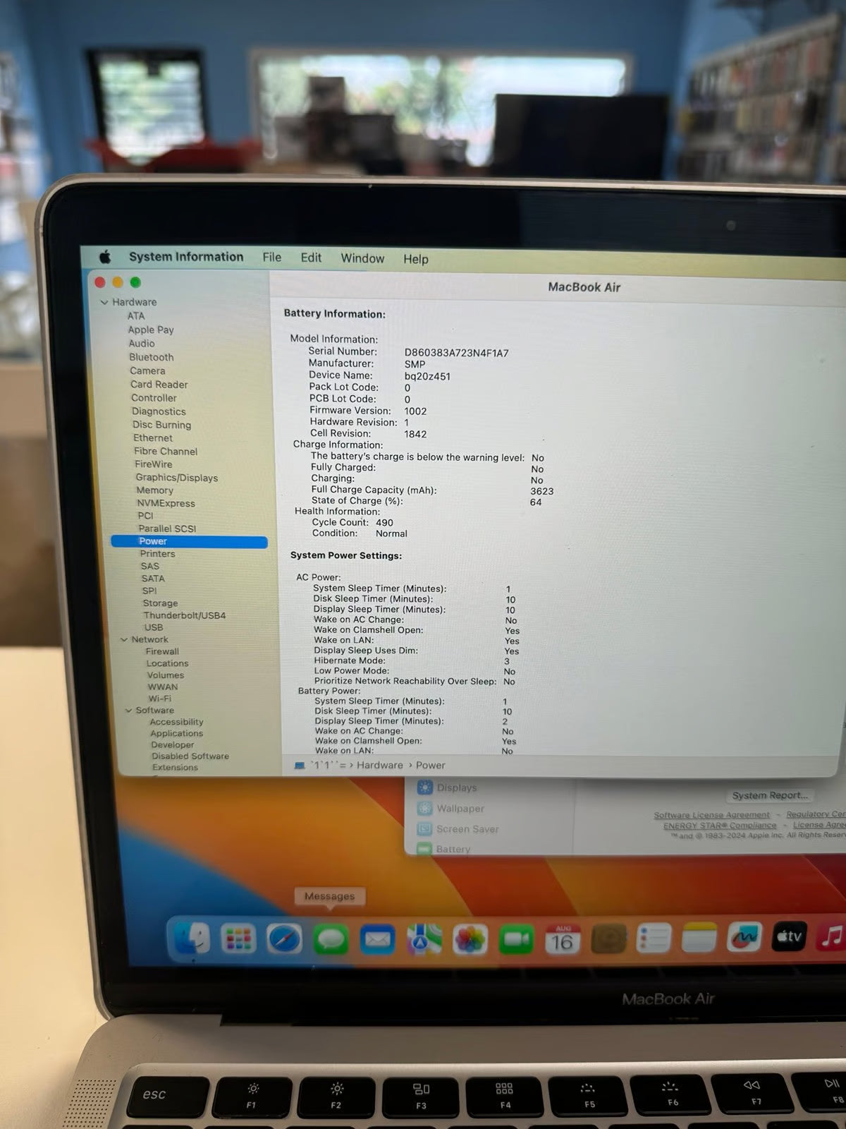Select Storage in the sidebar

point(160,603)
